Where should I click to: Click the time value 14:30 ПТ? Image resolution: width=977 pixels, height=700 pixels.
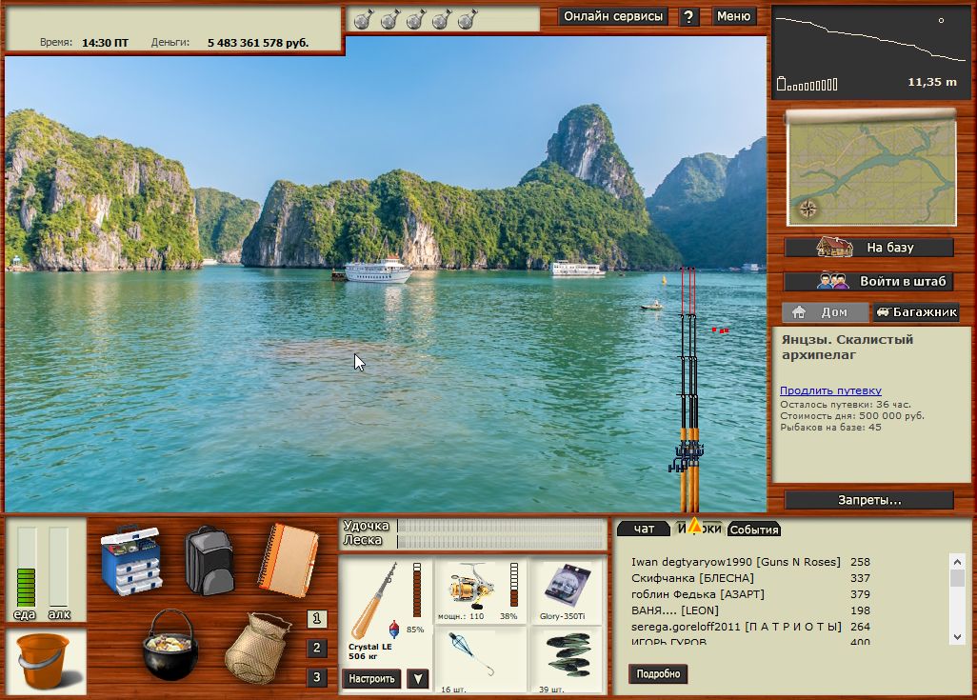tap(105, 43)
